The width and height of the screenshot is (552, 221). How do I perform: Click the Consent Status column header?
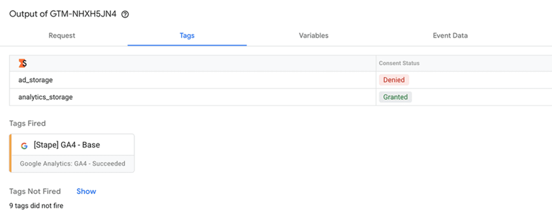click(399, 63)
